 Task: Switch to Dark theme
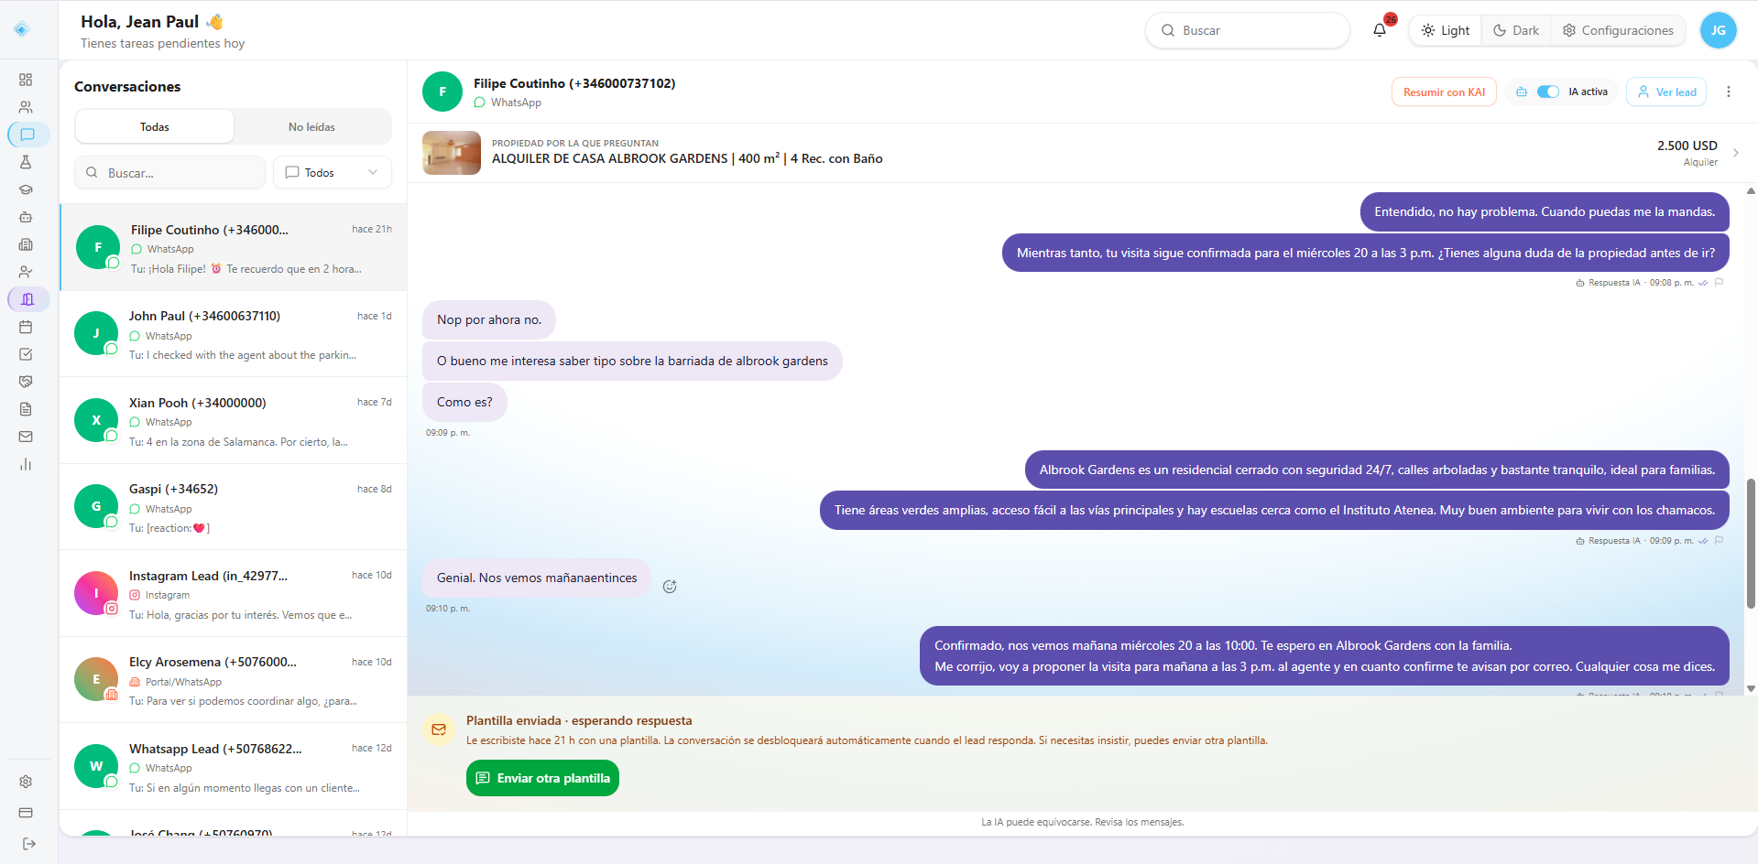1516,30
